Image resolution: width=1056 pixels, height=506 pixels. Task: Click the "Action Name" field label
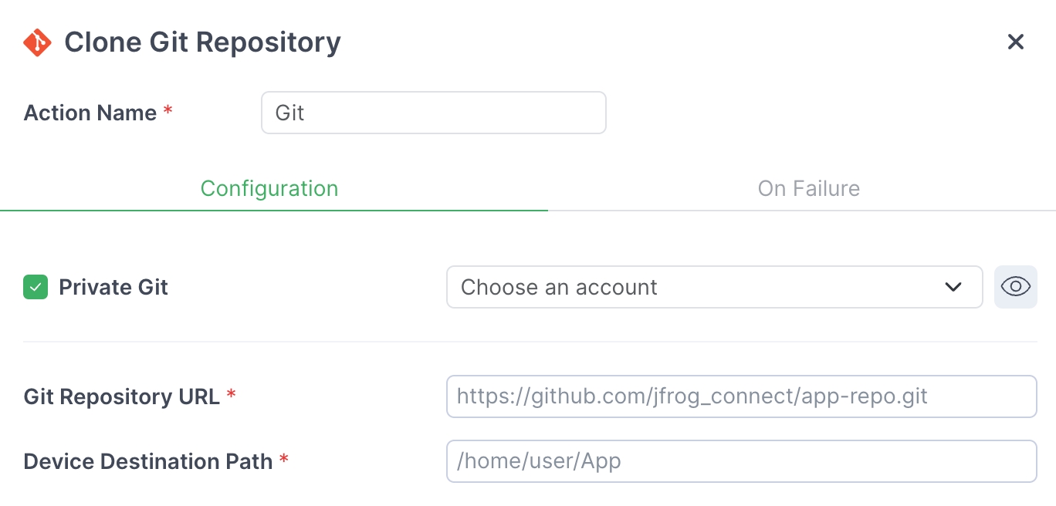pyautogui.click(x=90, y=113)
